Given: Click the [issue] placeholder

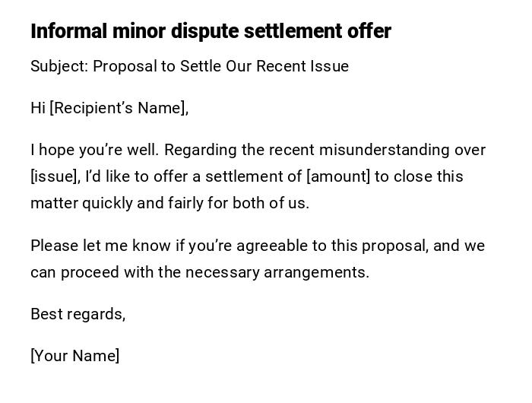Looking at the screenshot, I should 55,176.
